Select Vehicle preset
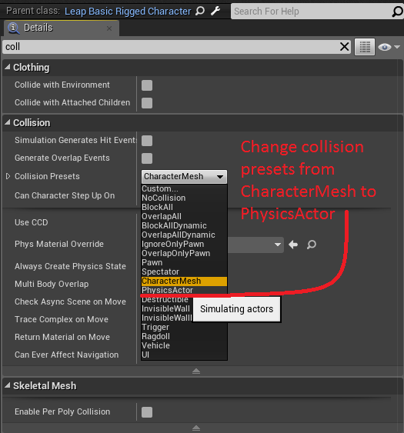Image resolution: width=404 pixels, height=433 pixels. tap(184, 346)
